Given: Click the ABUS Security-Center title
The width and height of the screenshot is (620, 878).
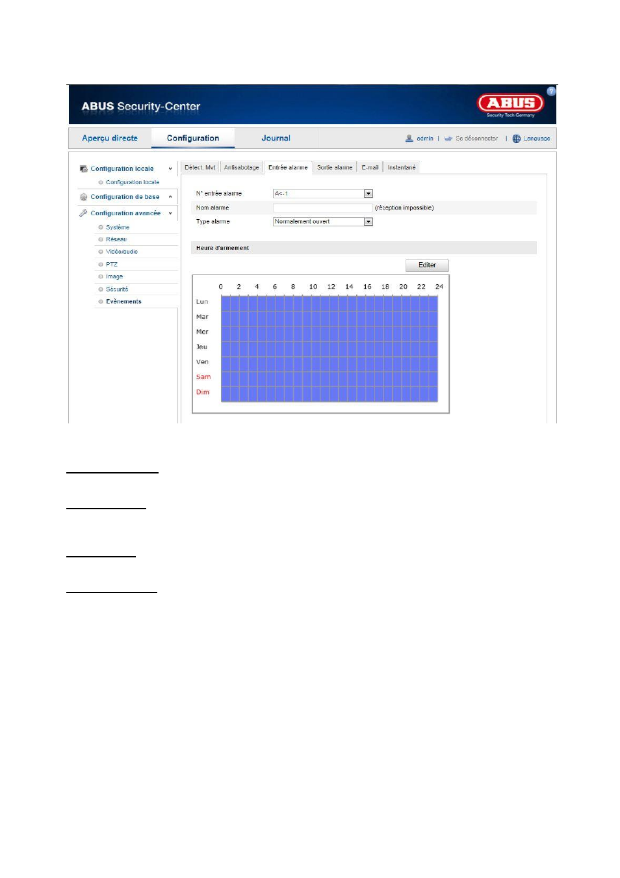Looking at the screenshot, I should point(141,106).
